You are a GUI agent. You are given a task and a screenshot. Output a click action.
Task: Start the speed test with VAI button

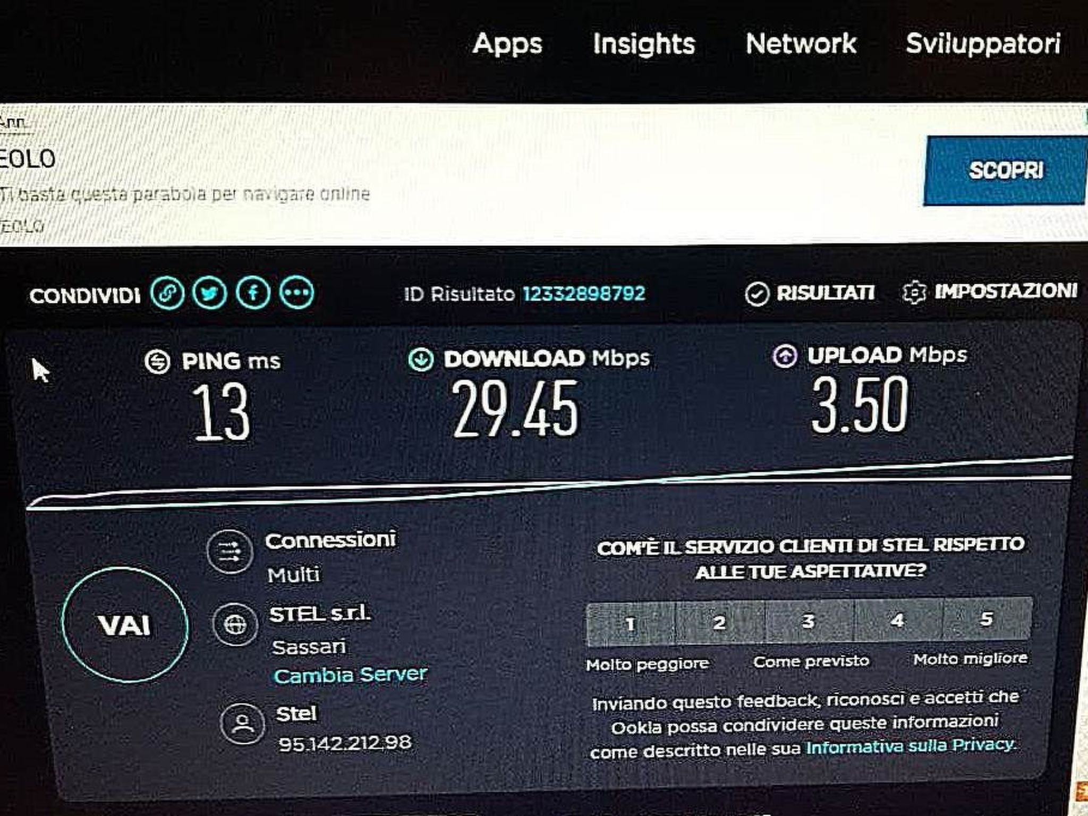[125, 625]
